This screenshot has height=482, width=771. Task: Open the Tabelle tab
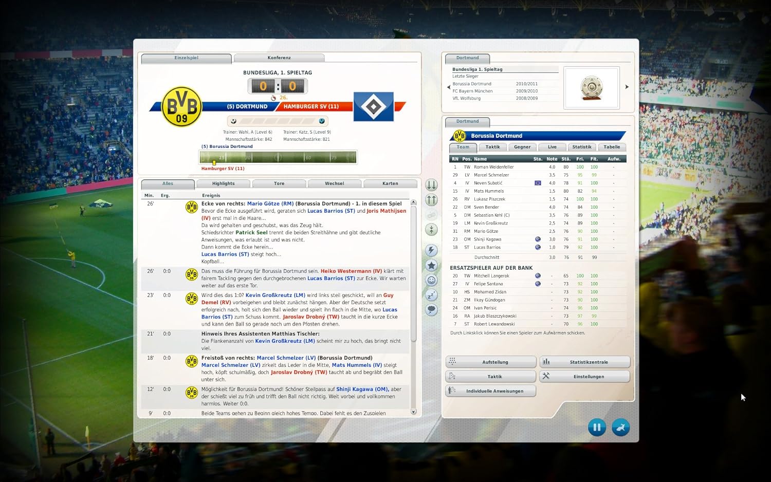pyautogui.click(x=612, y=147)
